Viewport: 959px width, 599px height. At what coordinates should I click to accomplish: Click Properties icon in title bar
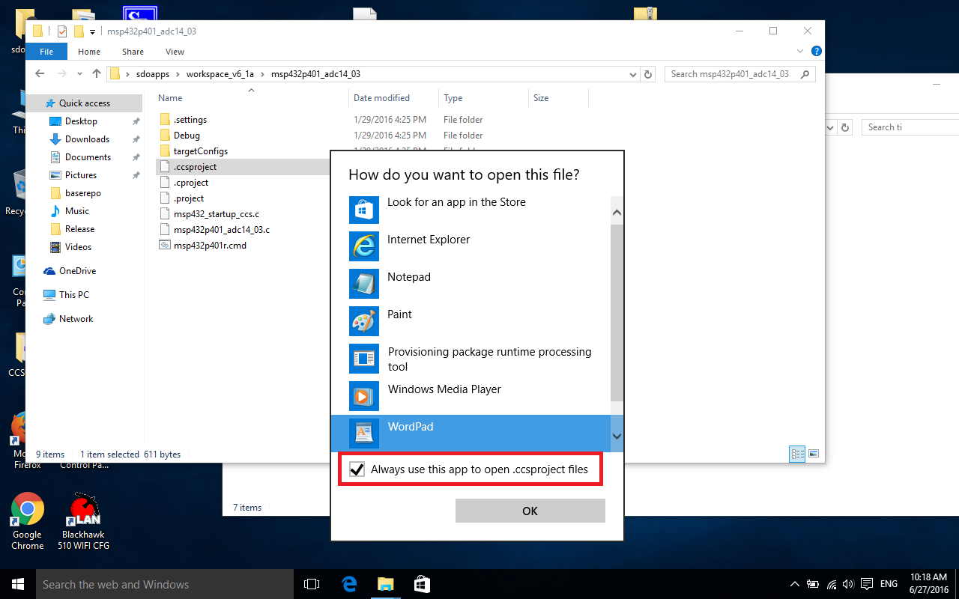click(x=62, y=31)
